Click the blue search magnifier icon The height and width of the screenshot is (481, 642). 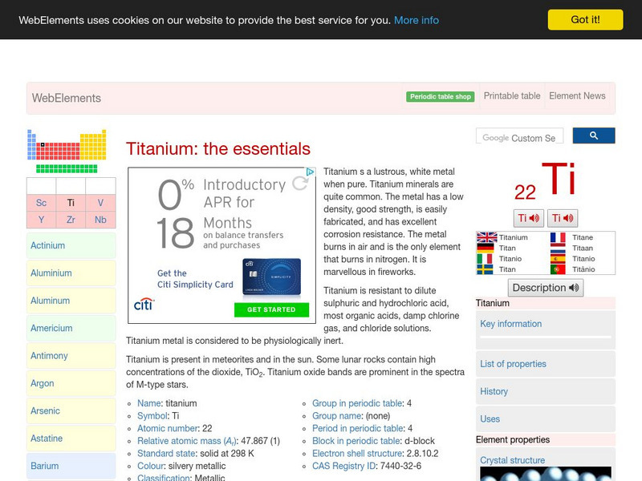coord(594,135)
